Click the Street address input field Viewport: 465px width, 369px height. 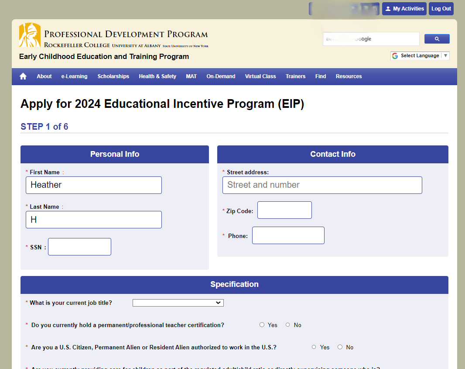coord(322,185)
